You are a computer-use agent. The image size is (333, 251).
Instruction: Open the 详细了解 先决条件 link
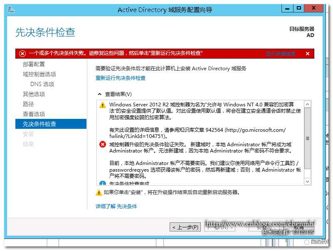pos(116,206)
